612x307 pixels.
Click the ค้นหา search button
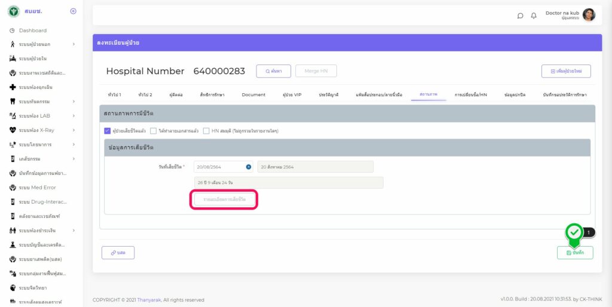click(x=273, y=71)
